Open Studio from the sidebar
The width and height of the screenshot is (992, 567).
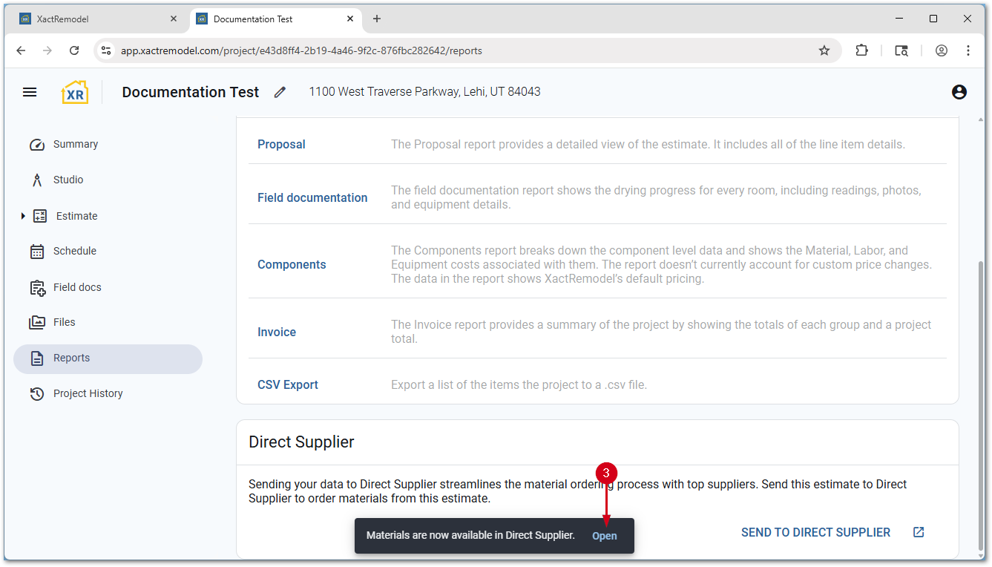point(68,180)
